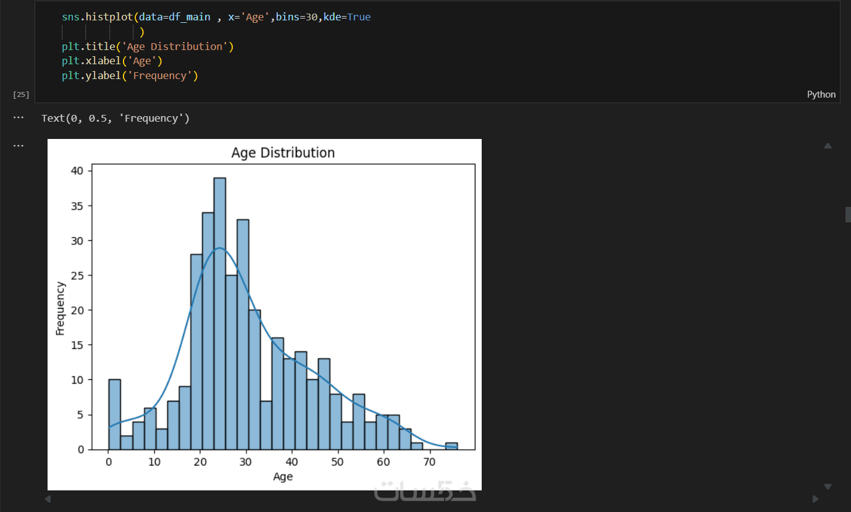Screen dimensions: 851x512
Task: Open more actions beside the plot output
Action: click(x=19, y=146)
